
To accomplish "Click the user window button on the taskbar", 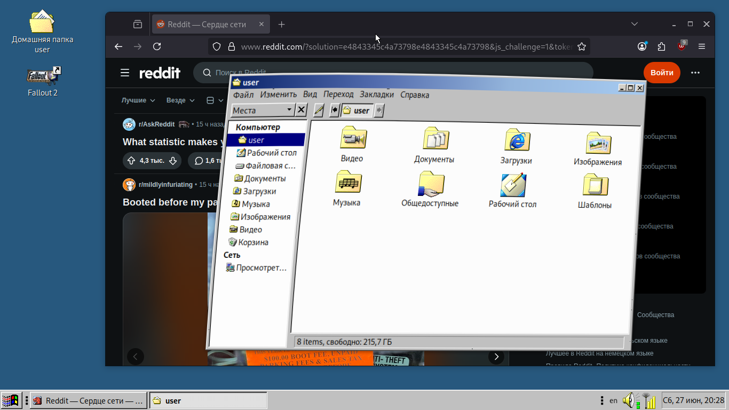I will coord(208,400).
